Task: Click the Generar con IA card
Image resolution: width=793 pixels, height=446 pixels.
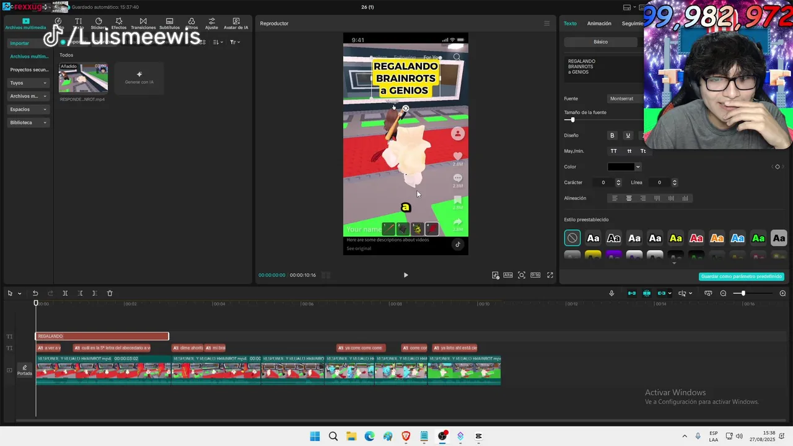Action: click(139, 77)
